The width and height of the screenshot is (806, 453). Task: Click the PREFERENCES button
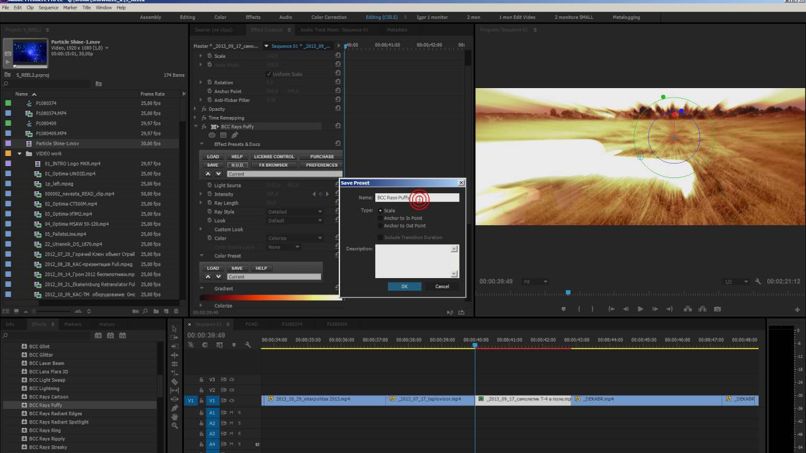tap(322, 165)
